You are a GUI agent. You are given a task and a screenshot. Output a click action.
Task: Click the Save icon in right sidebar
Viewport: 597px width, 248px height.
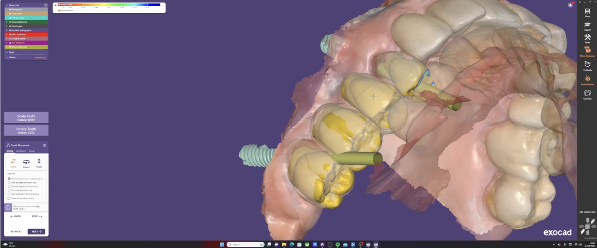click(587, 12)
